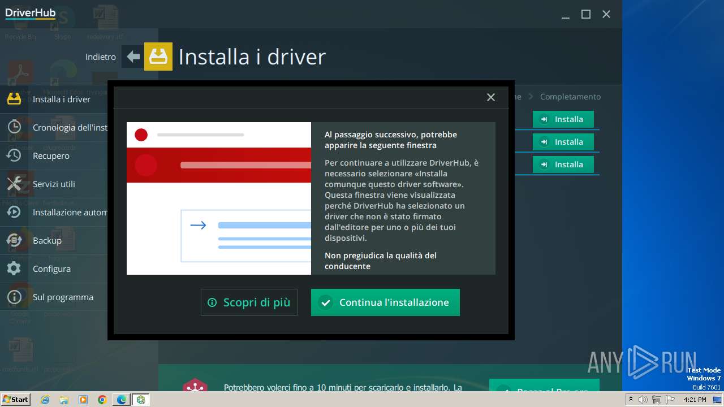Close the driver warning dialog
Viewport: 724px width, 407px height.
click(491, 97)
